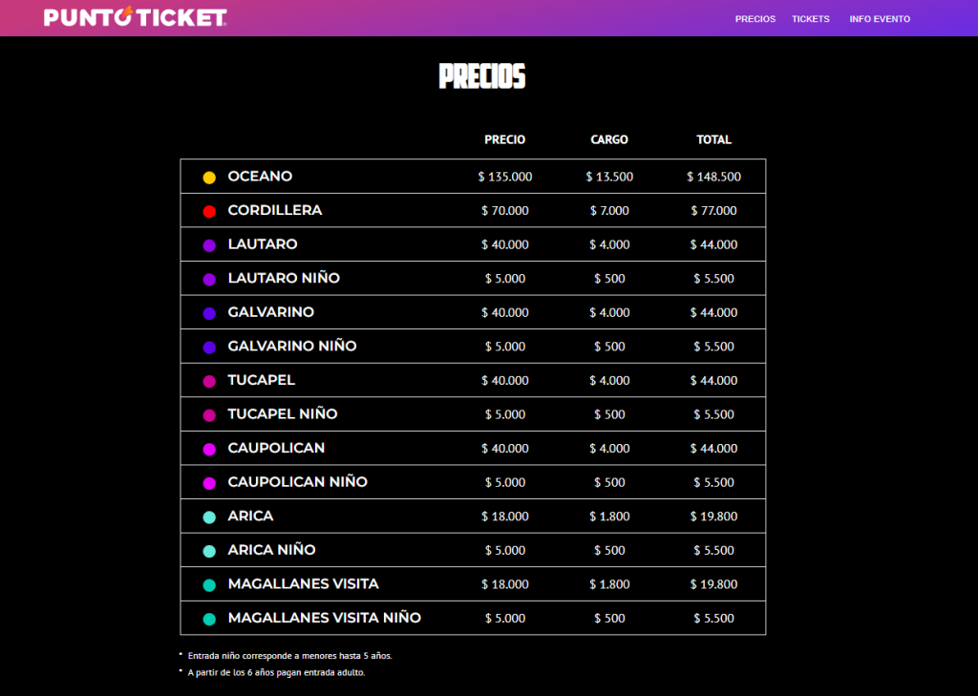
Task: Click the red Cordillera color dot
Action: point(209,211)
